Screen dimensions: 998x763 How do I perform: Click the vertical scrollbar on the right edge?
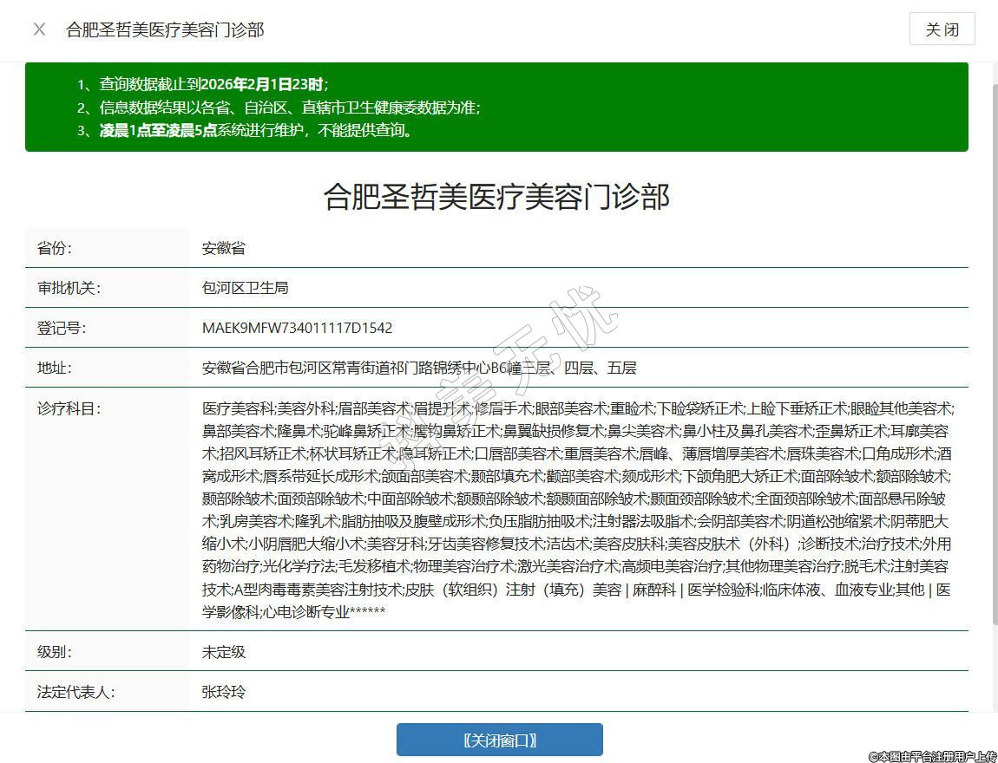point(994,347)
